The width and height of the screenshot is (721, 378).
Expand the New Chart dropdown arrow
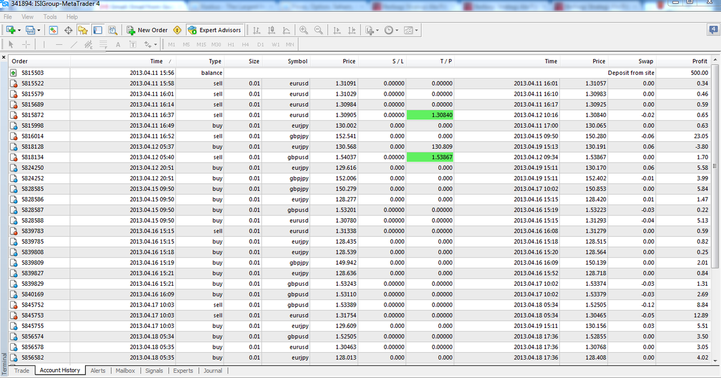coord(19,30)
